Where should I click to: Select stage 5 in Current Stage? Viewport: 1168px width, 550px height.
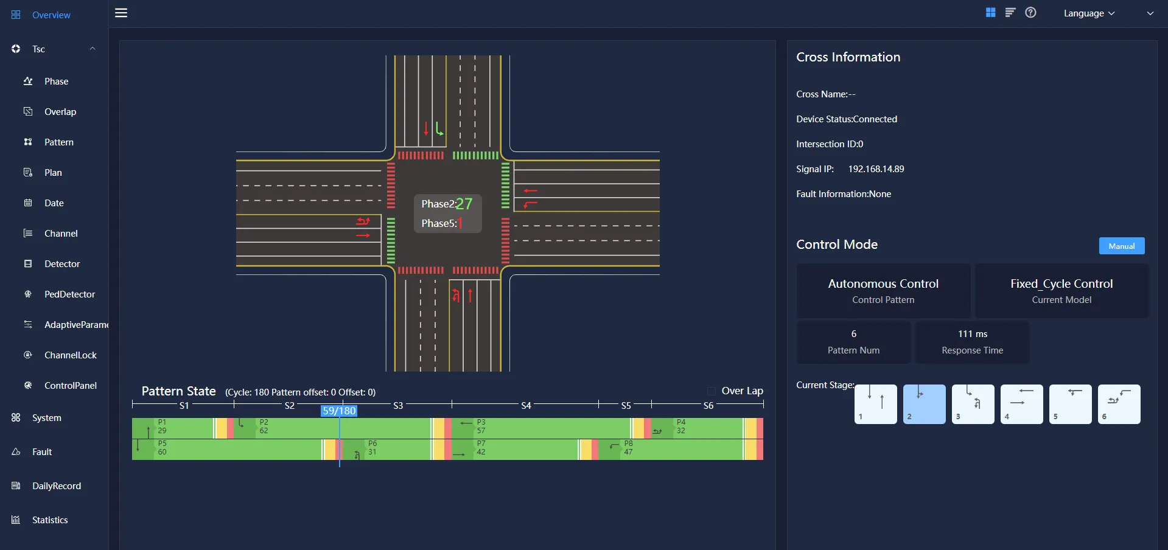click(1070, 404)
